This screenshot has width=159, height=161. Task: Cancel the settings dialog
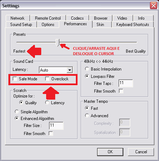coord(141,152)
